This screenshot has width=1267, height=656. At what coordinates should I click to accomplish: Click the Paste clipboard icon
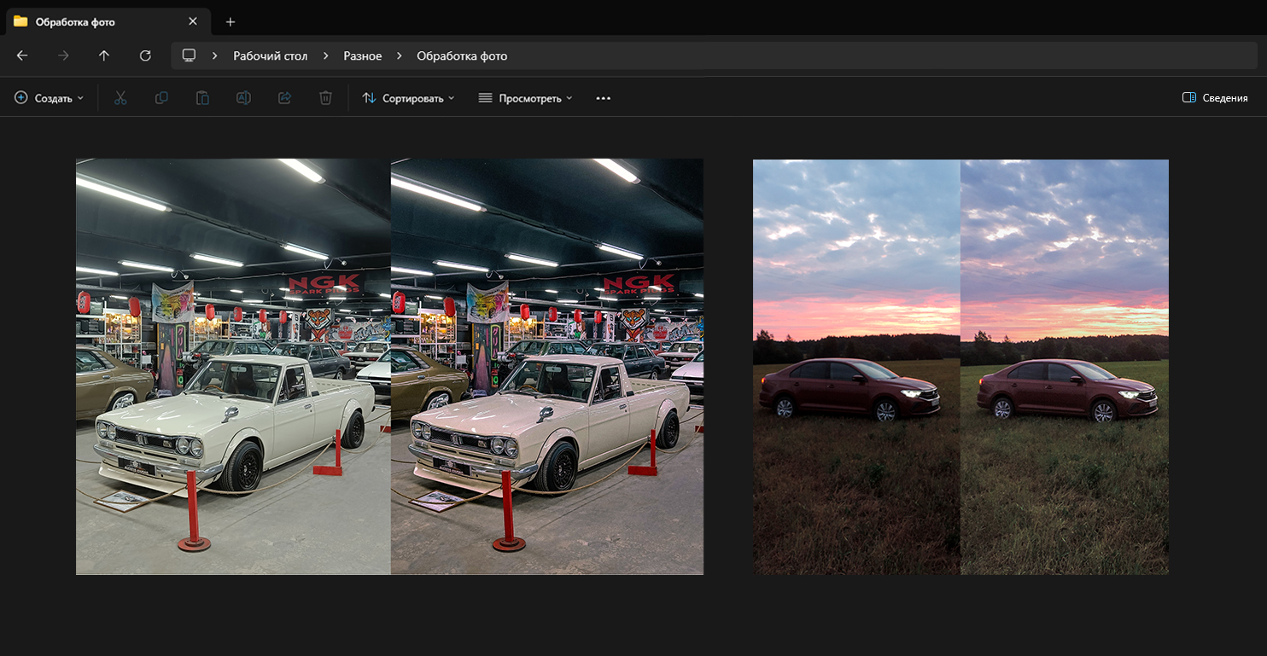(x=202, y=98)
